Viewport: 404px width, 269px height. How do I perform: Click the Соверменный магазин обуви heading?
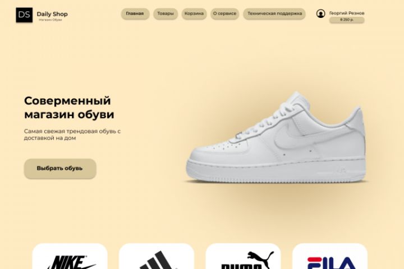tap(69, 108)
